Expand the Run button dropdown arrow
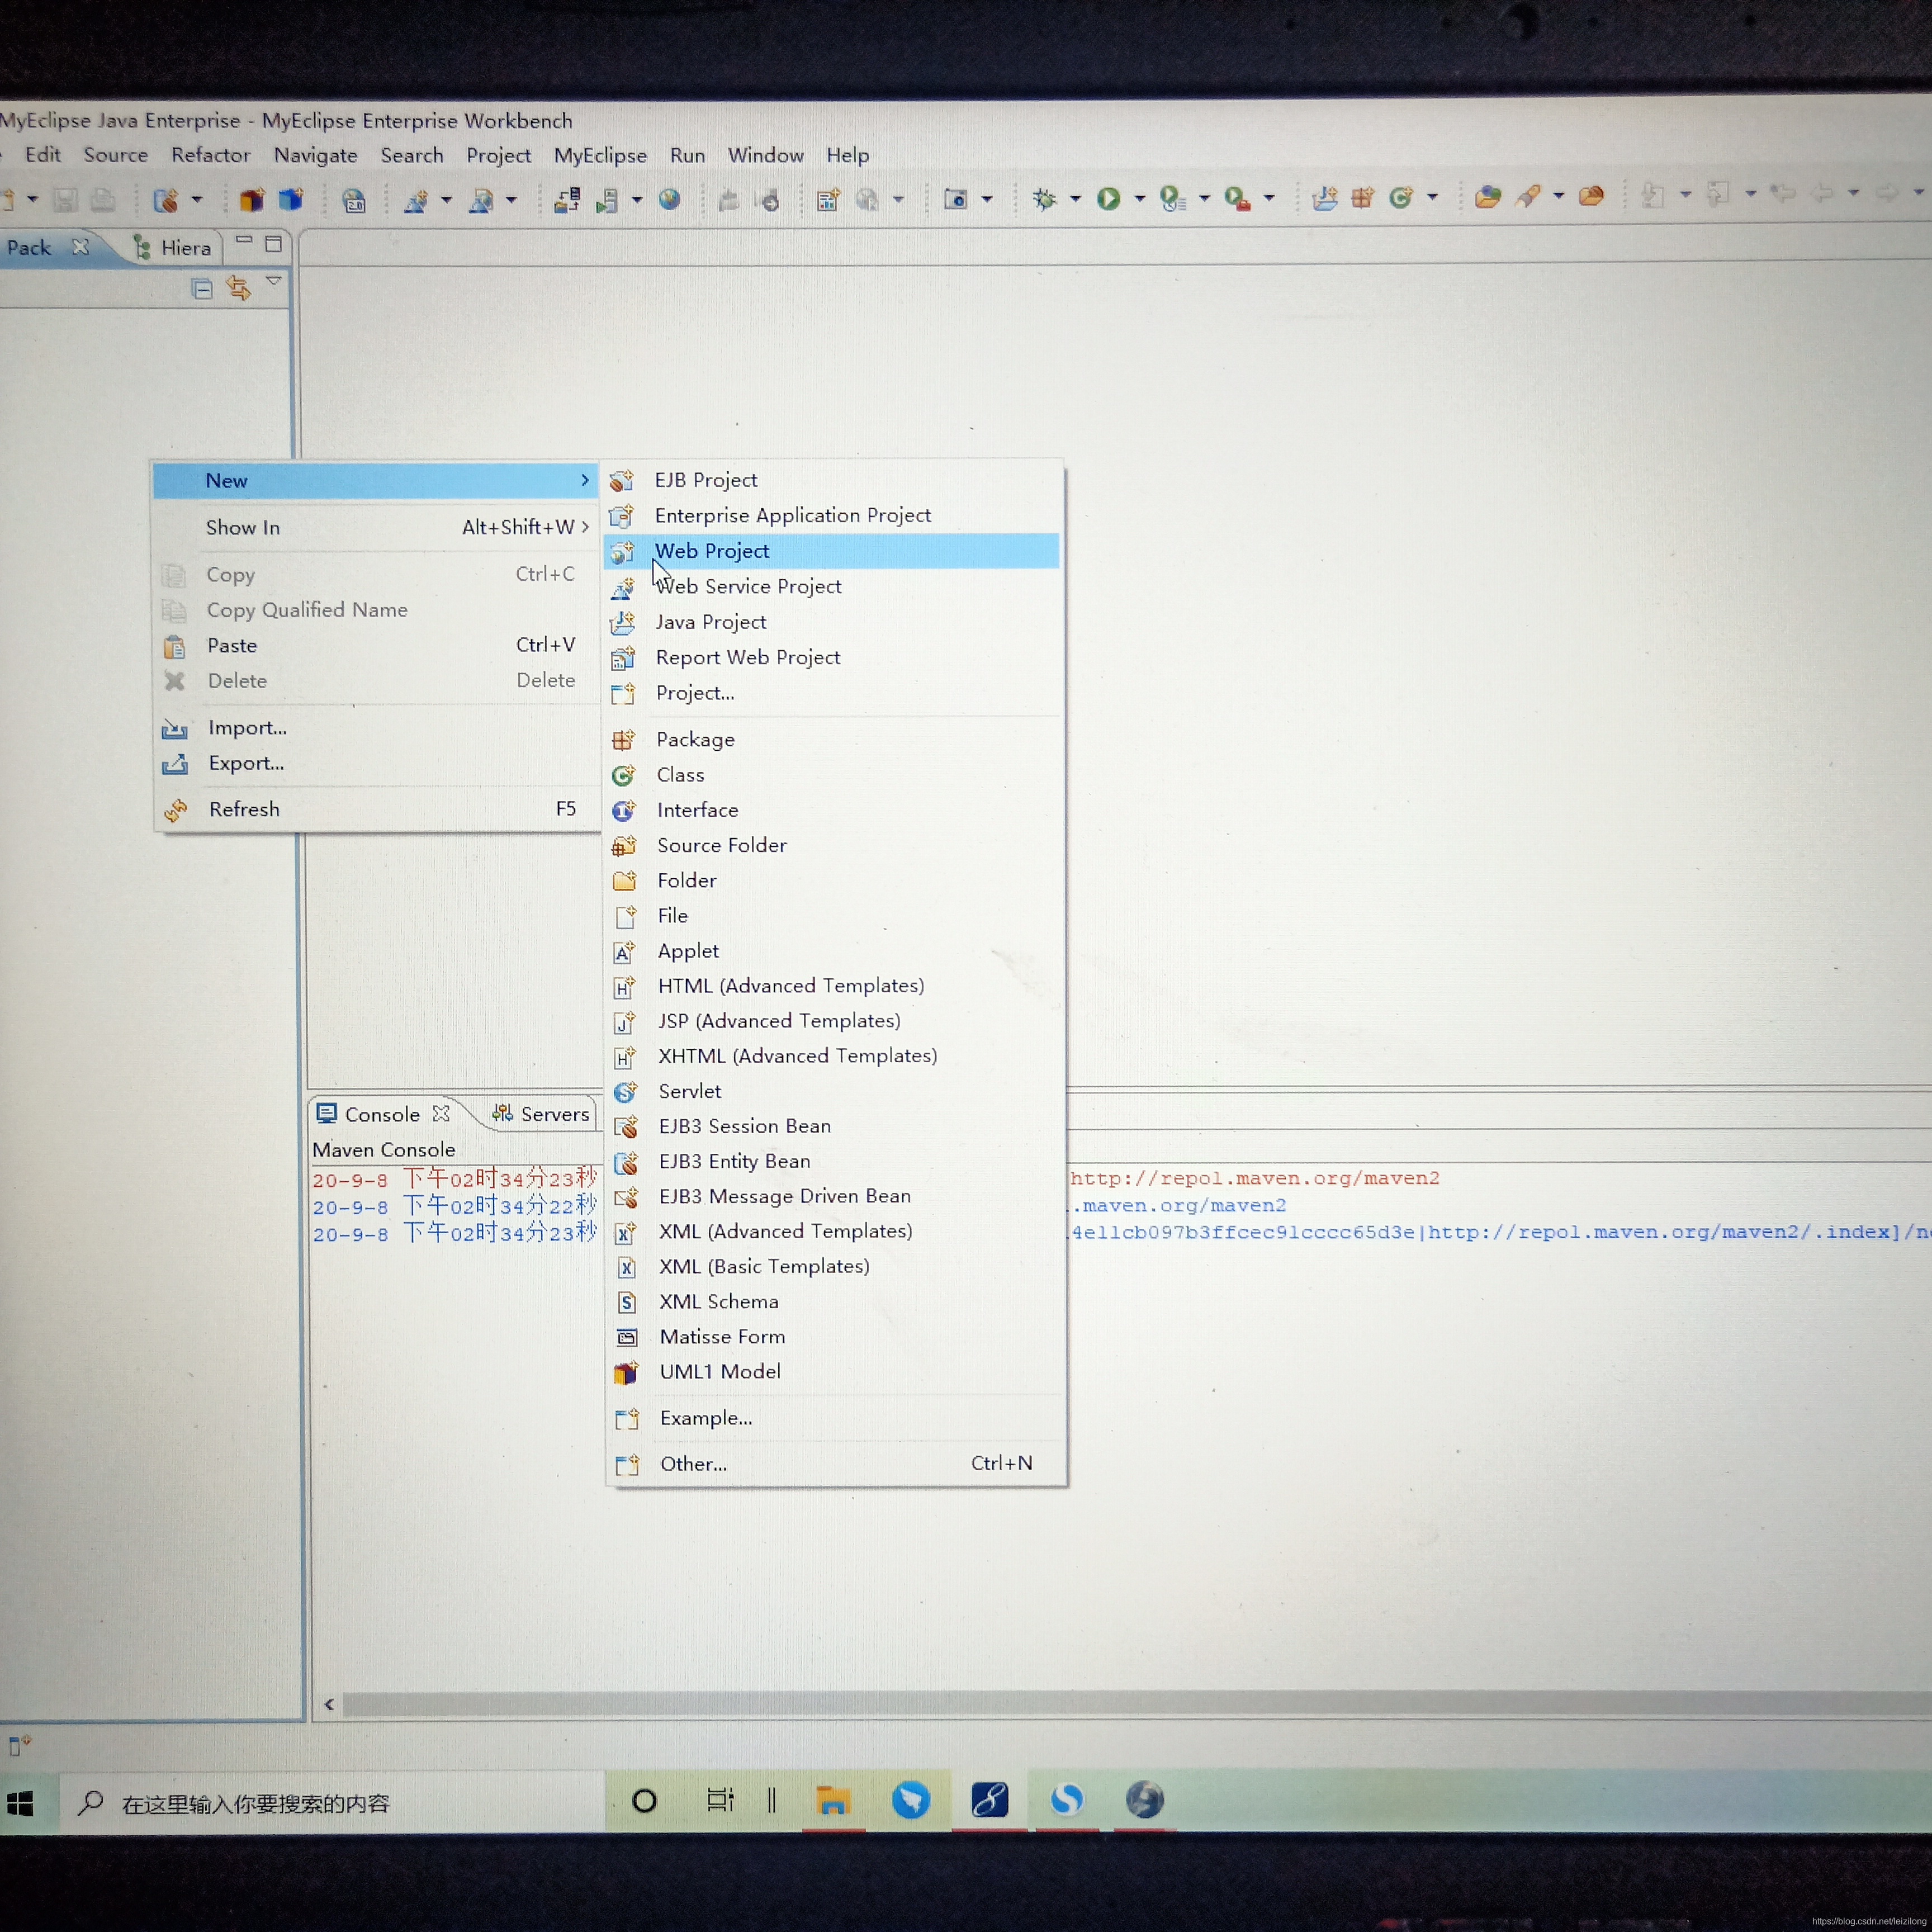This screenshot has width=1932, height=1932. [1139, 199]
